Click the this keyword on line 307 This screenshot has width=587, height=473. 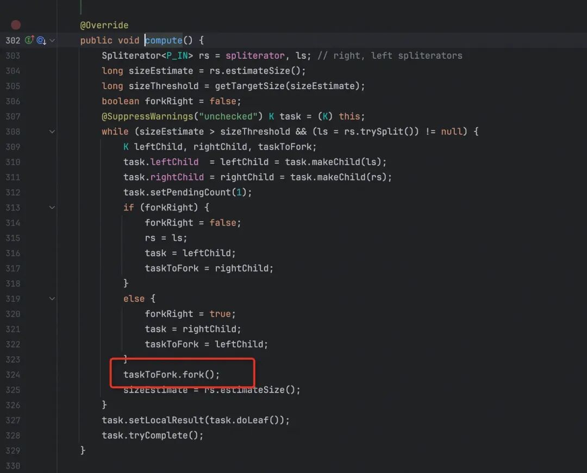pyautogui.click(x=349, y=116)
